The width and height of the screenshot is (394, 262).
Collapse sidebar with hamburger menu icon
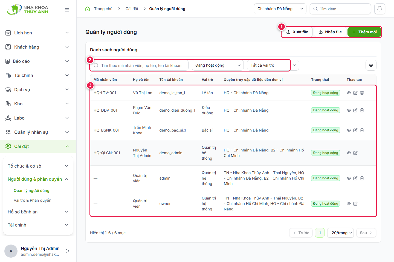pos(67,10)
